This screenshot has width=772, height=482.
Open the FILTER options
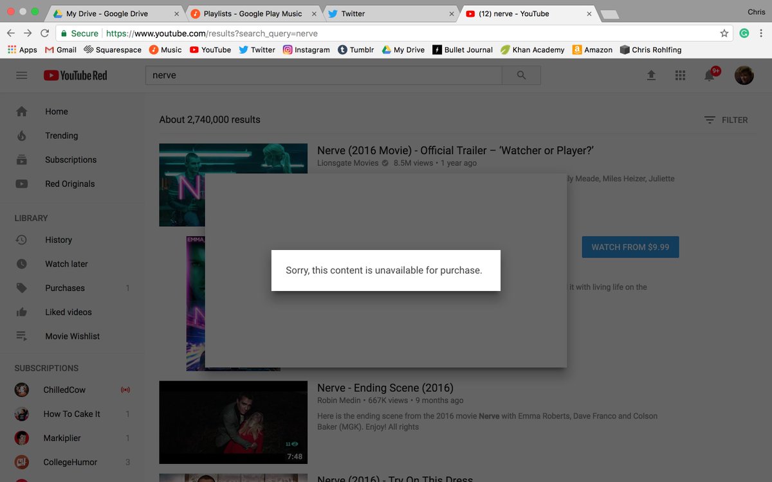click(x=726, y=120)
